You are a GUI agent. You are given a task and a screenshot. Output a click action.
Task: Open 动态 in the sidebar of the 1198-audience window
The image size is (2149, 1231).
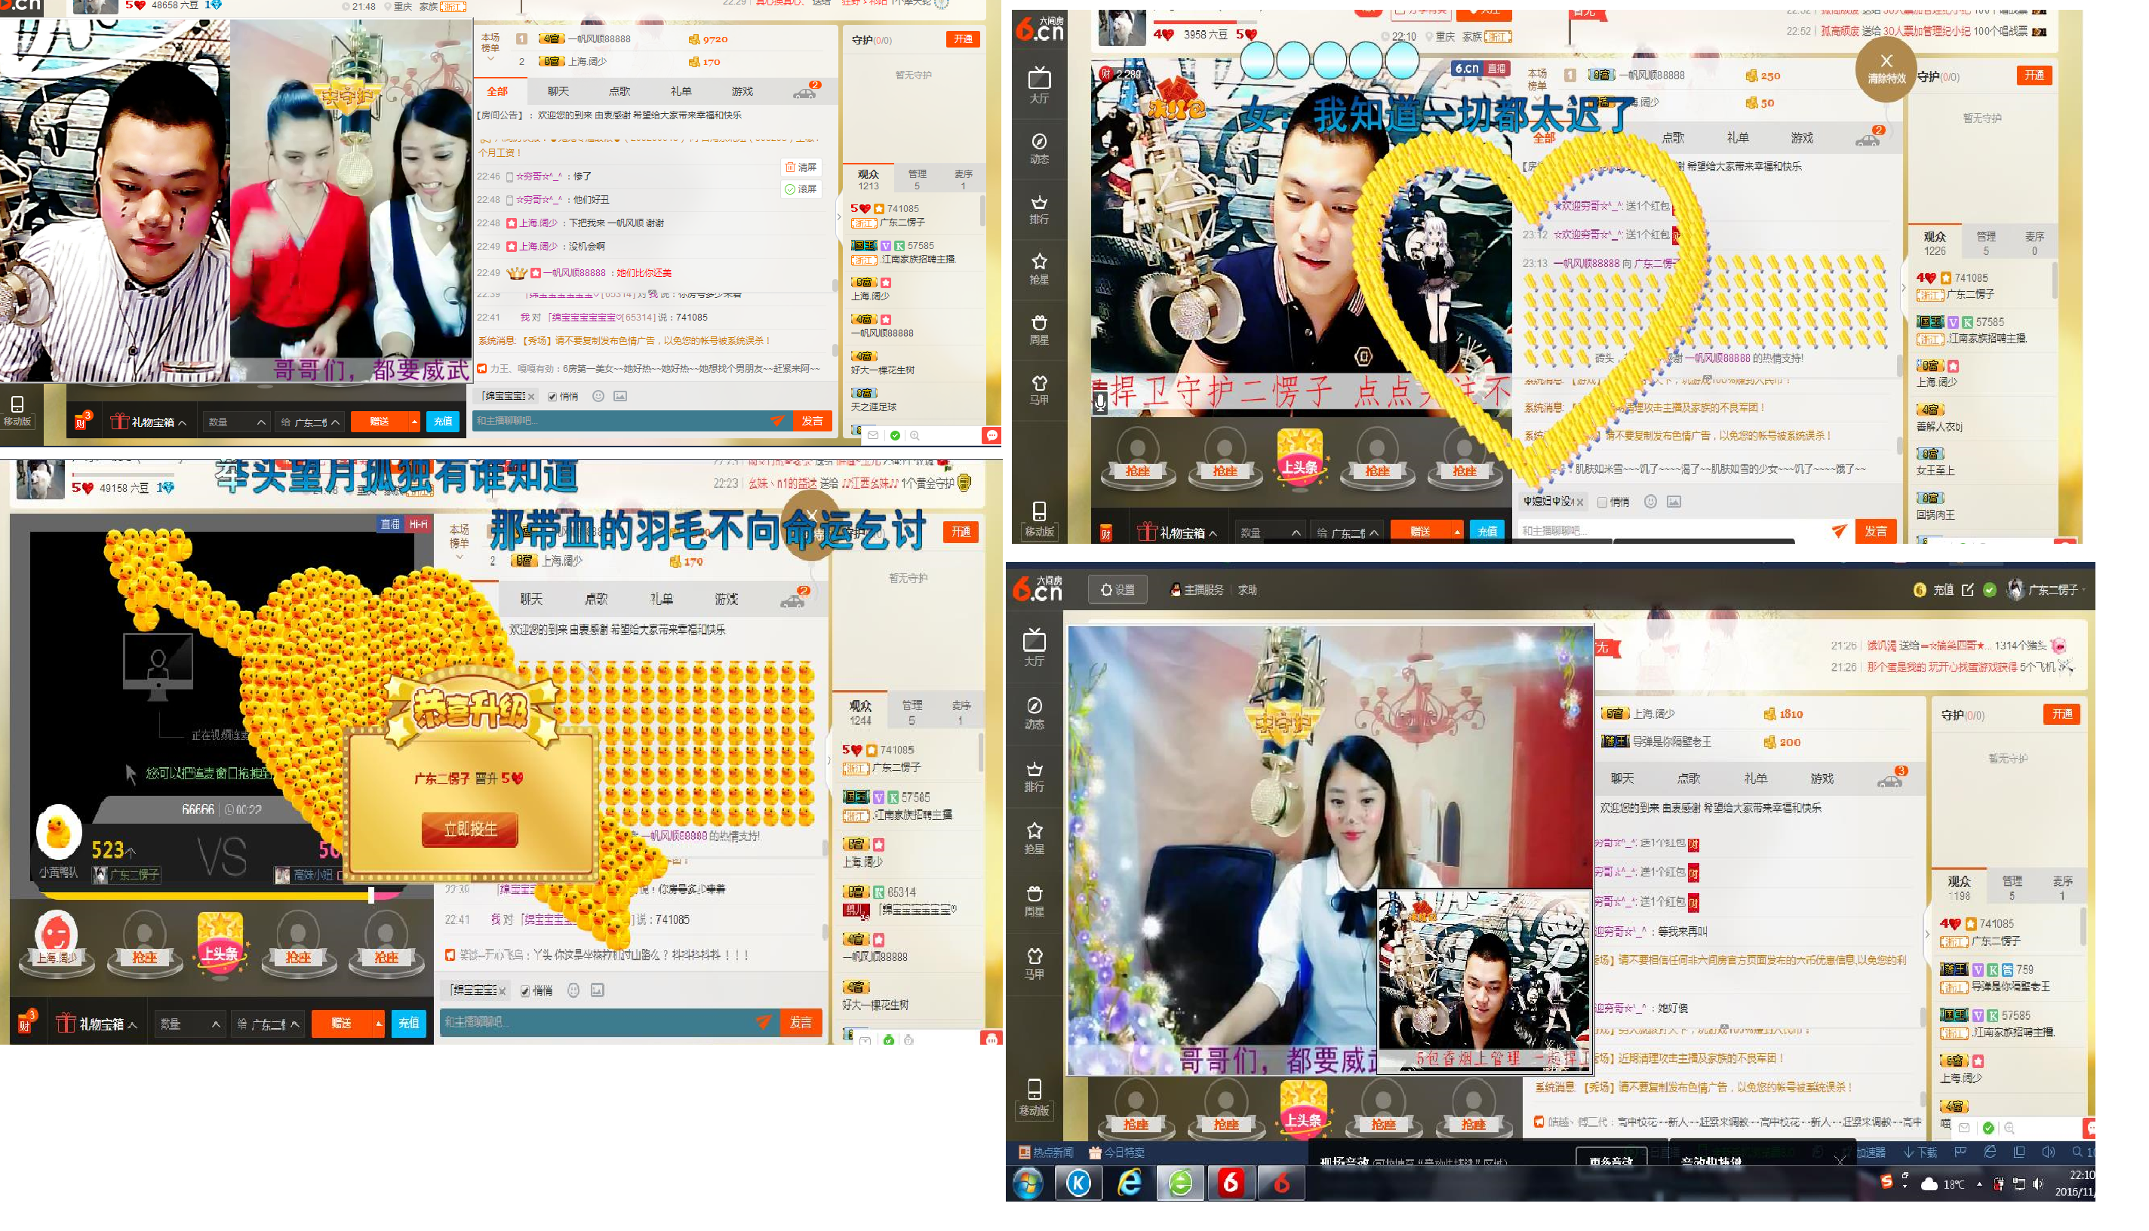coord(1035,712)
